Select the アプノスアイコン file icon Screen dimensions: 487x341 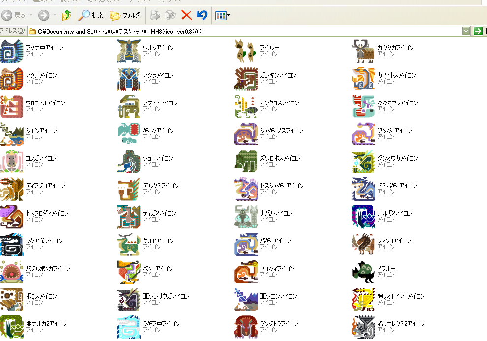[x=129, y=106]
